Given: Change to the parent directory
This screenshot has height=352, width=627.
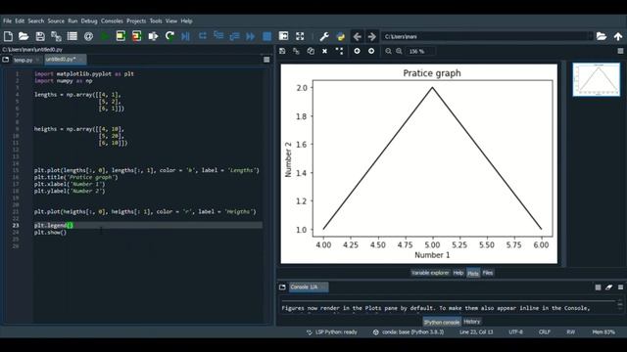Looking at the screenshot, I should (x=618, y=36).
